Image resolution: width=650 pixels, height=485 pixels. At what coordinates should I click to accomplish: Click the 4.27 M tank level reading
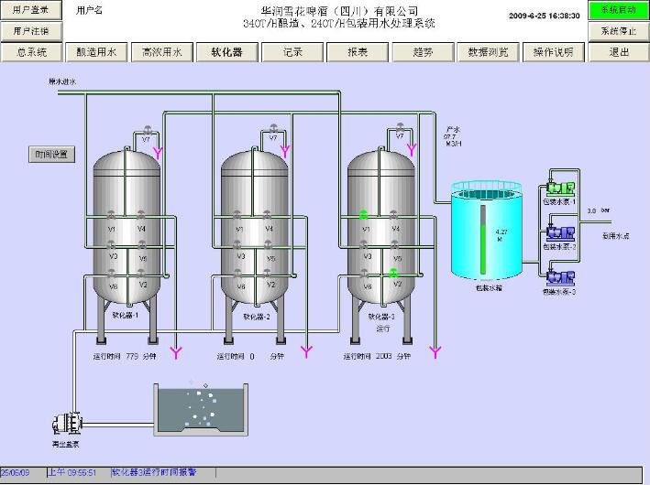coord(501,235)
